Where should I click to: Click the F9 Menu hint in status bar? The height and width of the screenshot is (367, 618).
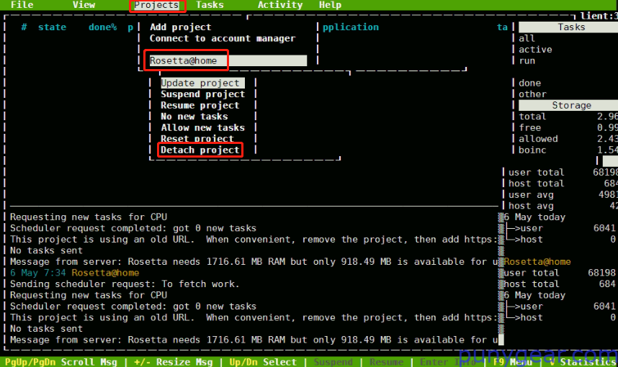pyautogui.click(x=512, y=362)
